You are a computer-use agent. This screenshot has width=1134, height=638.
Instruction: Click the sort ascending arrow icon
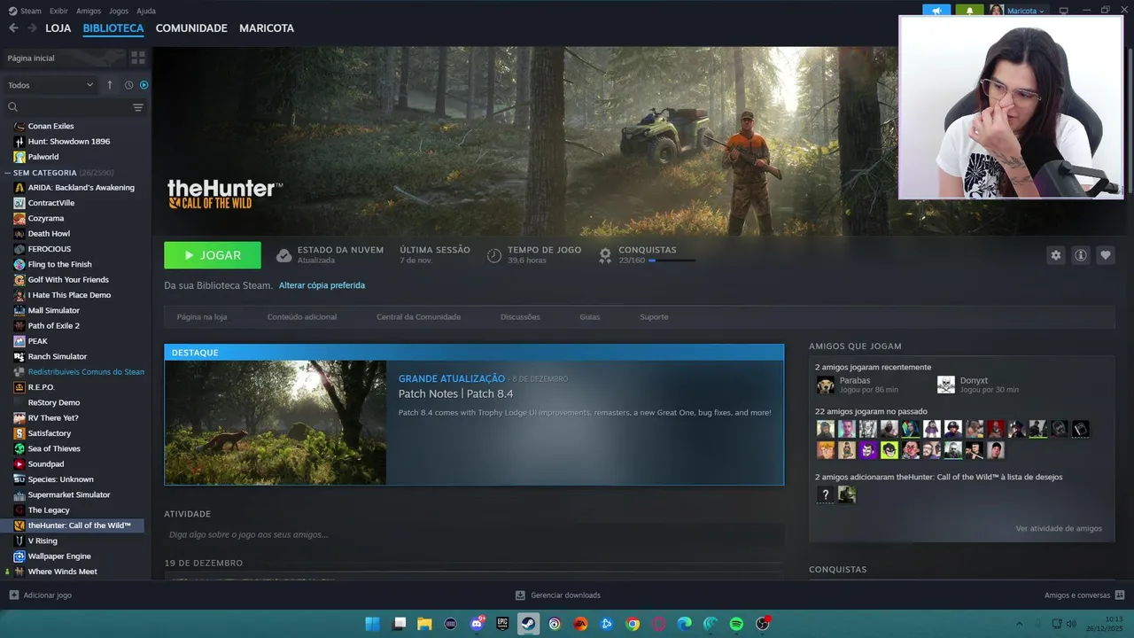(x=110, y=85)
